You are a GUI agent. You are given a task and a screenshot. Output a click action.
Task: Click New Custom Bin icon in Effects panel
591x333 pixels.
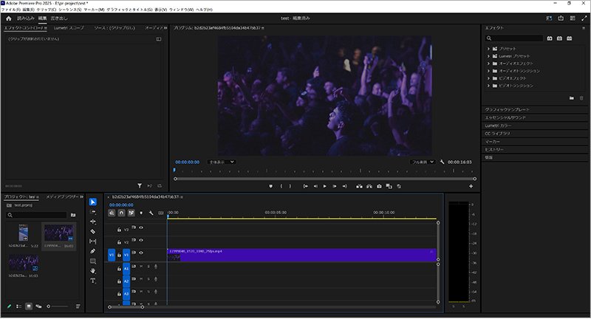pyautogui.click(x=571, y=98)
